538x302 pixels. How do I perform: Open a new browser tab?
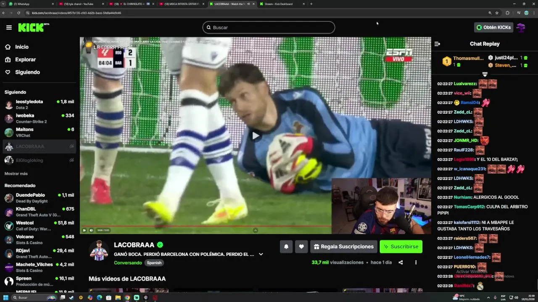tap(311, 4)
